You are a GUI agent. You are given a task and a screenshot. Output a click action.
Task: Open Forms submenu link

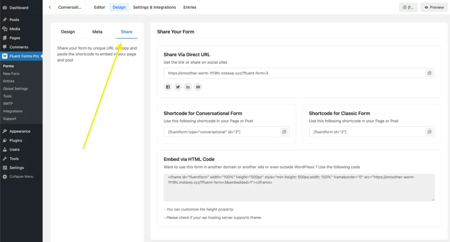[x=8, y=66]
